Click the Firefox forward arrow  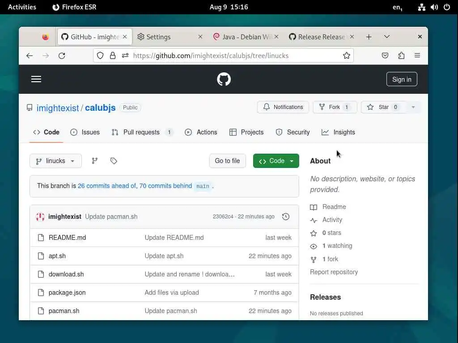click(x=46, y=55)
